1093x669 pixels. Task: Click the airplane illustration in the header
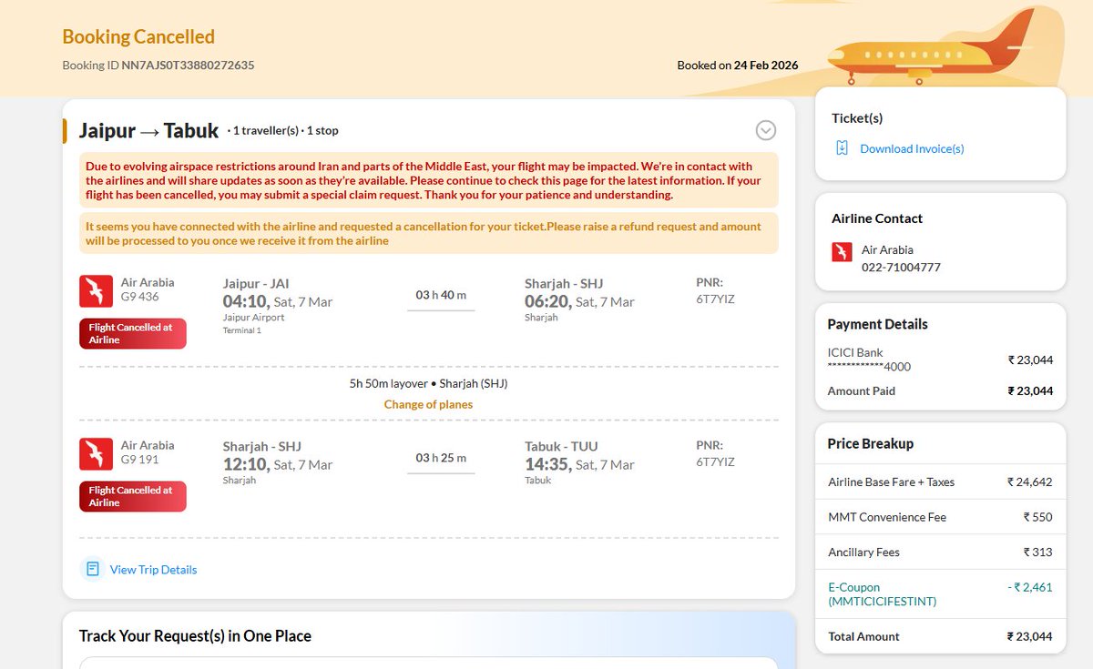(931, 47)
